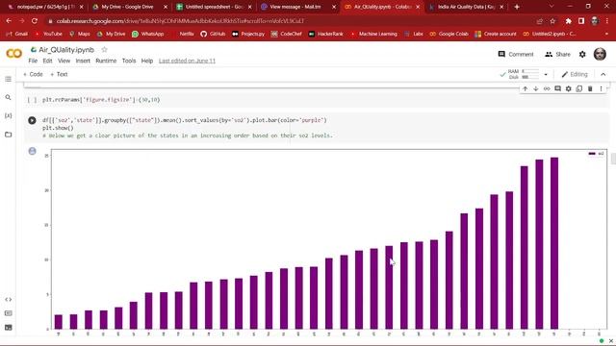Click the notebook vertical scrollbar
Image resolution: width=616 pixels, height=346 pixels.
(613, 159)
